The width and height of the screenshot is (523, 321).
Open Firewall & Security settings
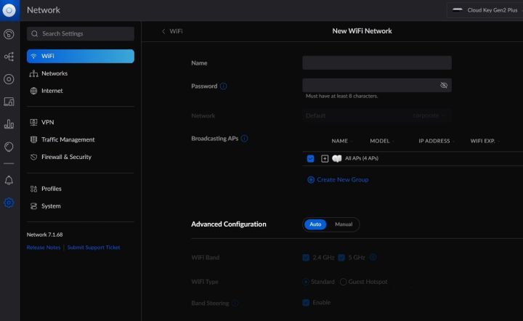66,157
